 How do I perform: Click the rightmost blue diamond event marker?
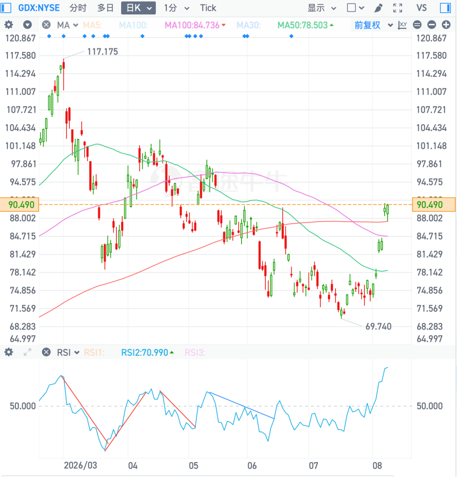tap(292, 36)
